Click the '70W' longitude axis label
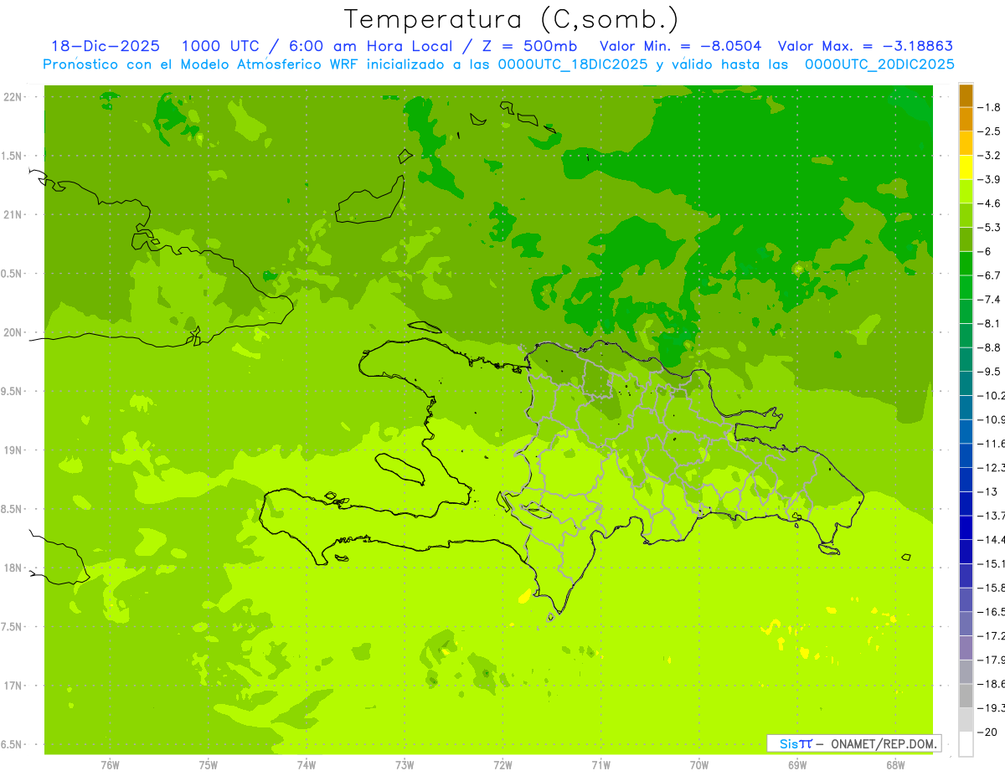Image resolution: width=1005 pixels, height=776 pixels. click(x=699, y=764)
